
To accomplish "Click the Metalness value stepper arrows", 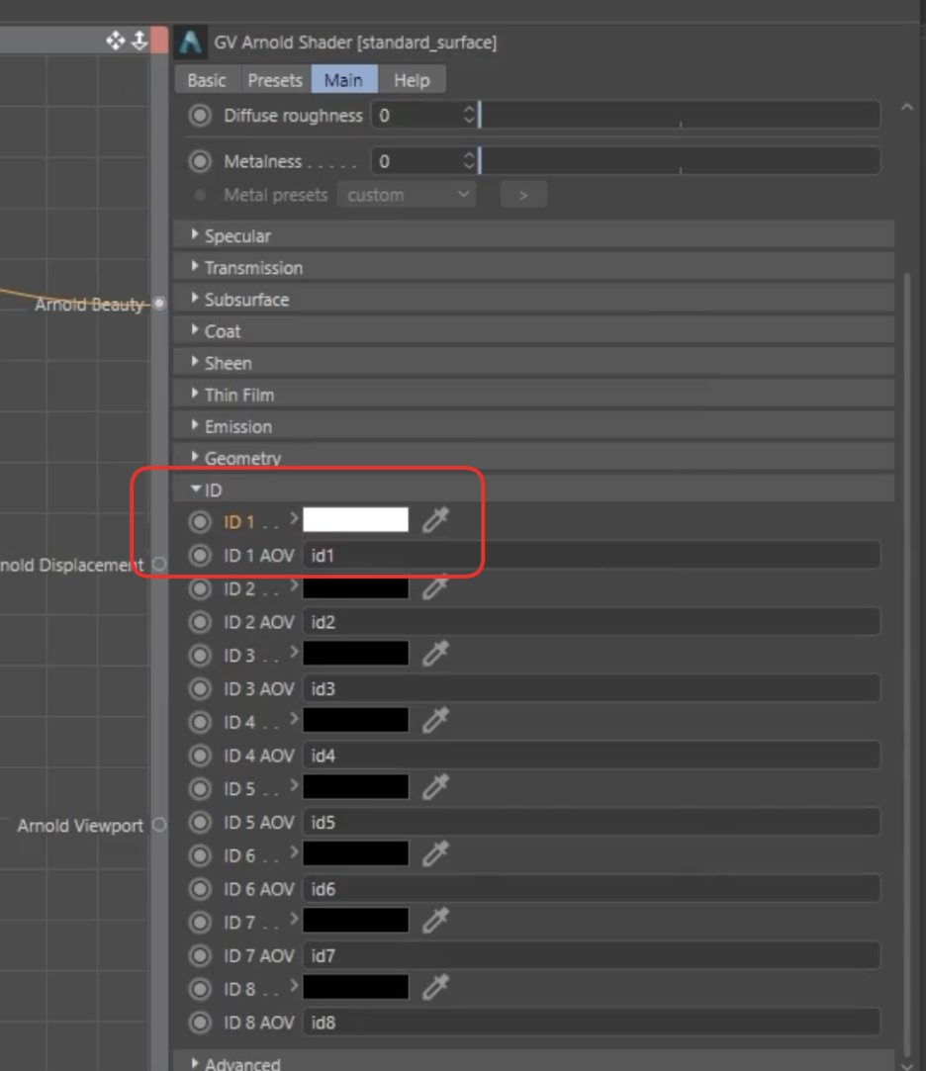I will 469,160.
